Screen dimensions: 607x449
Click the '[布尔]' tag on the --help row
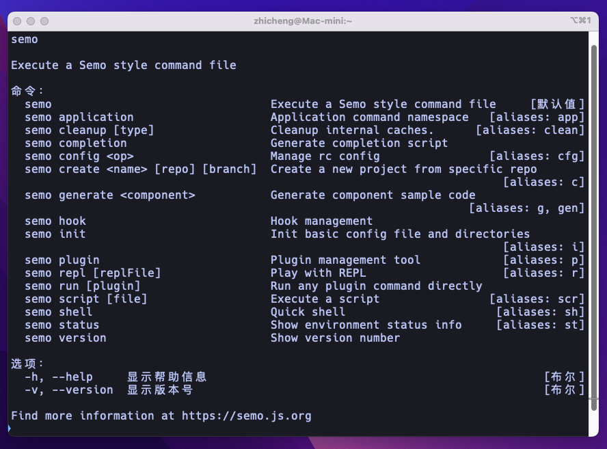click(565, 377)
